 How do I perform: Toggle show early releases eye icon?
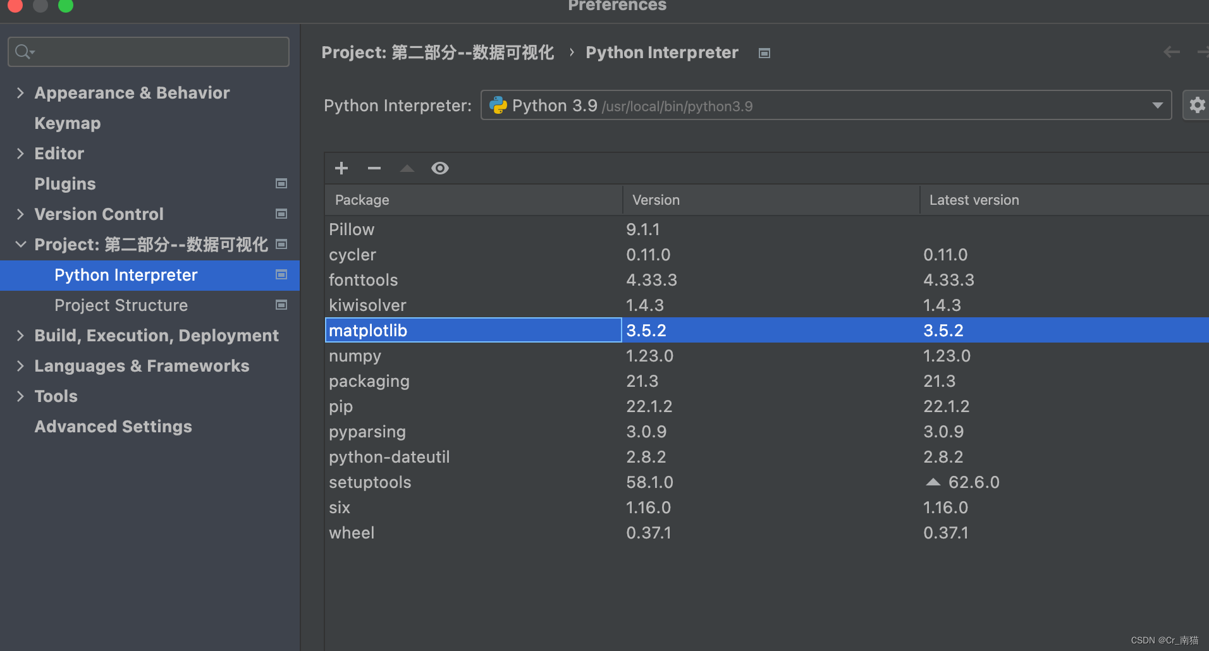tap(440, 168)
